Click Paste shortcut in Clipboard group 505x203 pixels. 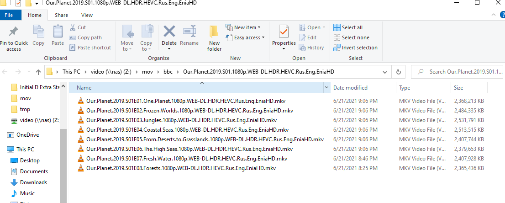[x=90, y=48]
